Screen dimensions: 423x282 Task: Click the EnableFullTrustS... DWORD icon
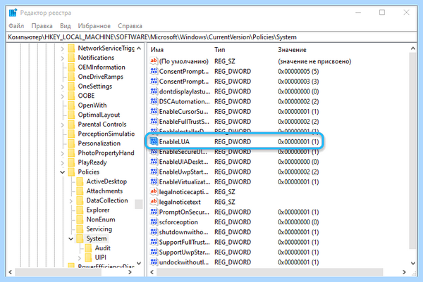pos(154,122)
